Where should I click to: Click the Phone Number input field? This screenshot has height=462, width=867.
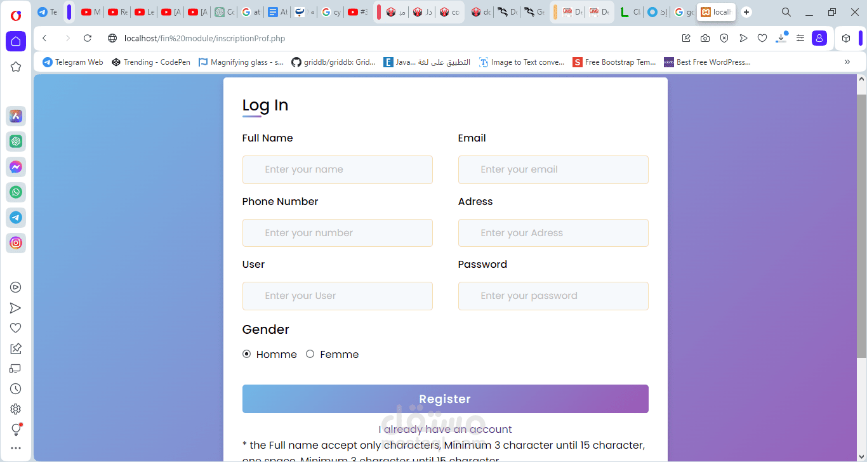(338, 233)
